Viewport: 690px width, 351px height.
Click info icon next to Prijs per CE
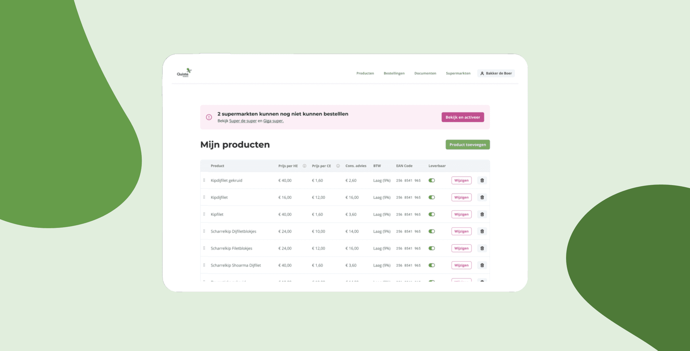(338, 166)
